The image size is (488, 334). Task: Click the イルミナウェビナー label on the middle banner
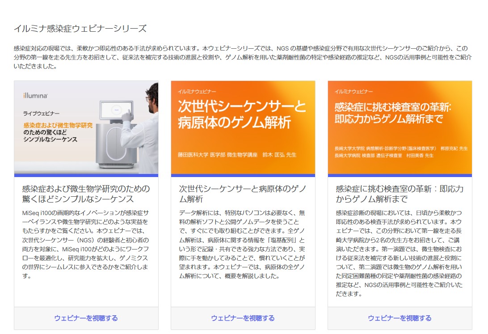pos(197,91)
